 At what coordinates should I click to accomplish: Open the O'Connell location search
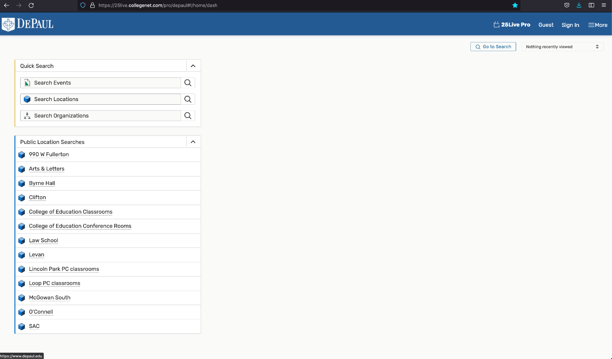coord(41,312)
